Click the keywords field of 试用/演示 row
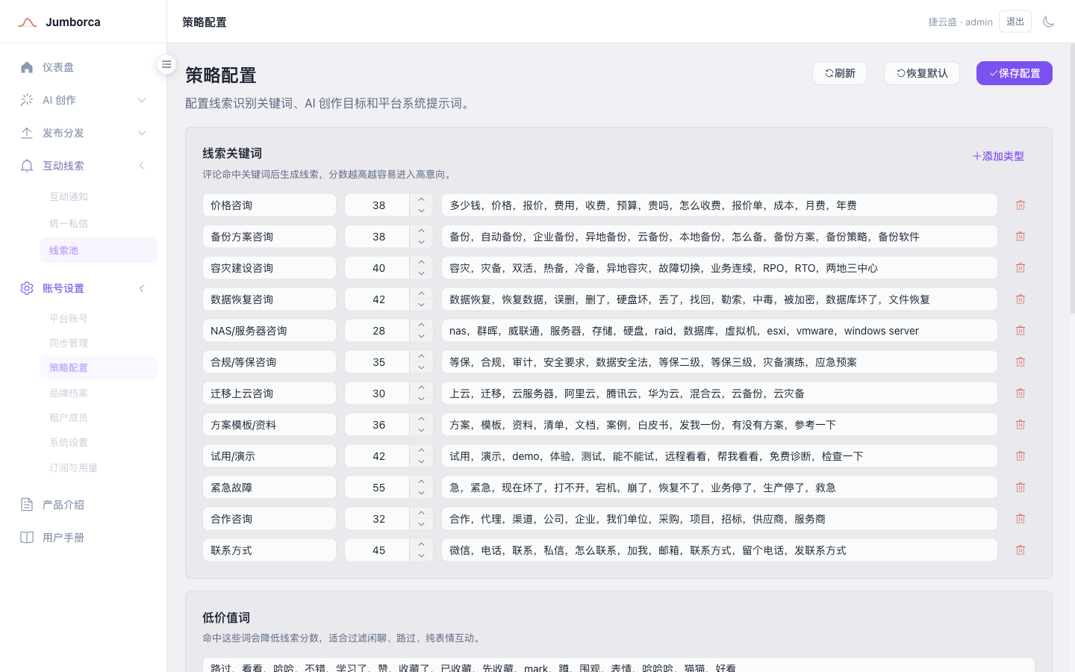 click(x=720, y=456)
